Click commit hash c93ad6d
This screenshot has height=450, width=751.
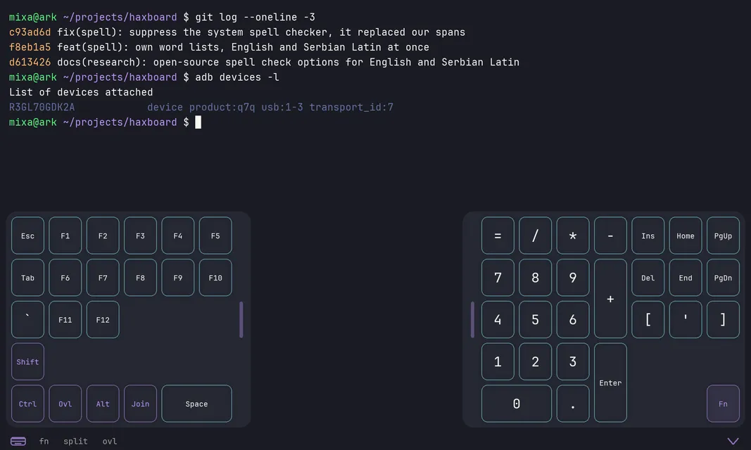(x=30, y=32)
